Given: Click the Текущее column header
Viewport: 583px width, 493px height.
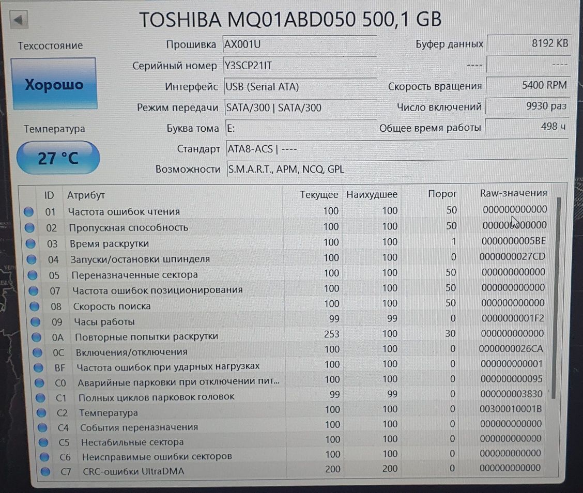Looking at the screenshot, I should tap(319, 194).
